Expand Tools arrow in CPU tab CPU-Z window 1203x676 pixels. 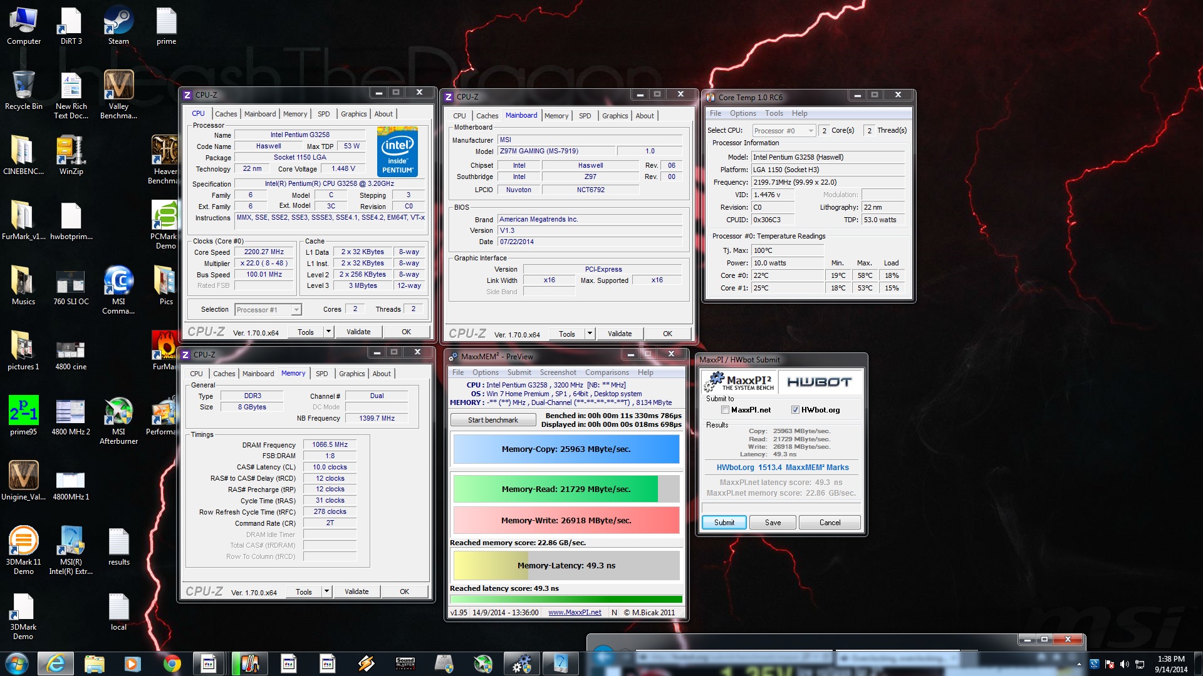click(x=328, y=332)
